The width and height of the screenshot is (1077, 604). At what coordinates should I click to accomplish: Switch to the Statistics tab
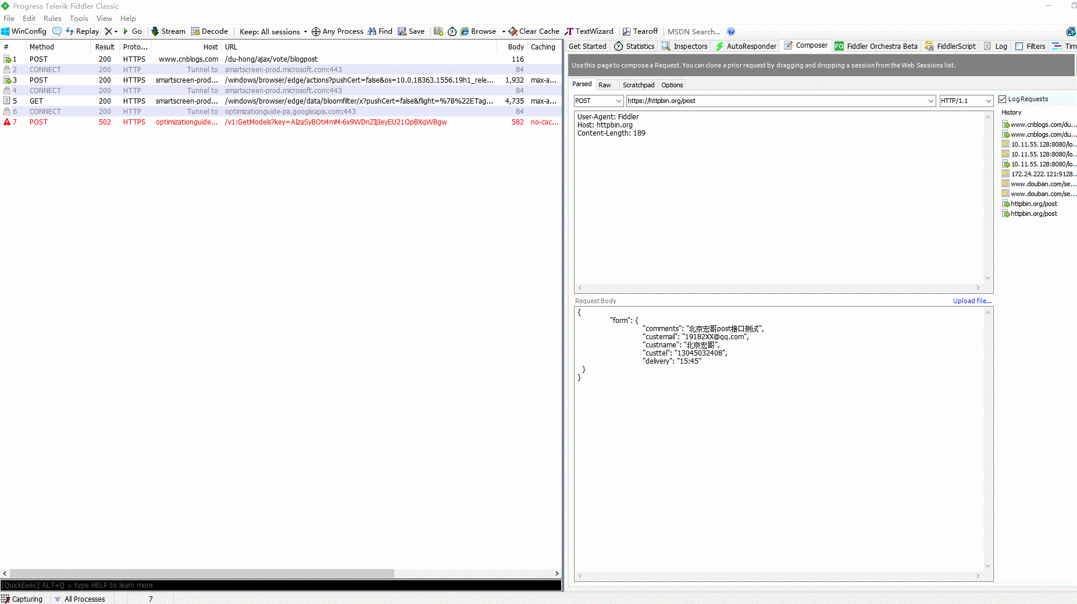634,47
